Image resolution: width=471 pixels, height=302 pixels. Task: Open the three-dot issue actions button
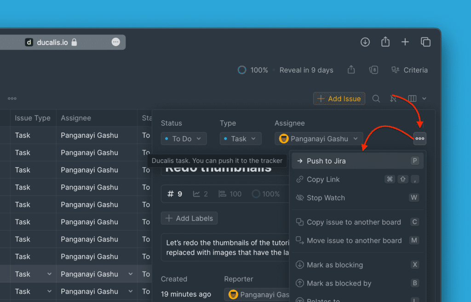pyautogui.click(x=419, y=139)
